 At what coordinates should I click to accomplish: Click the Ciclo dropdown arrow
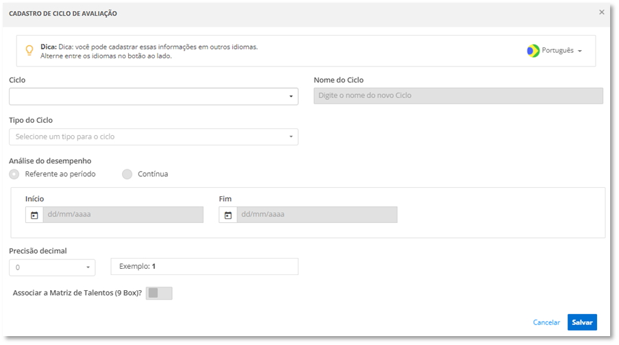291,97
